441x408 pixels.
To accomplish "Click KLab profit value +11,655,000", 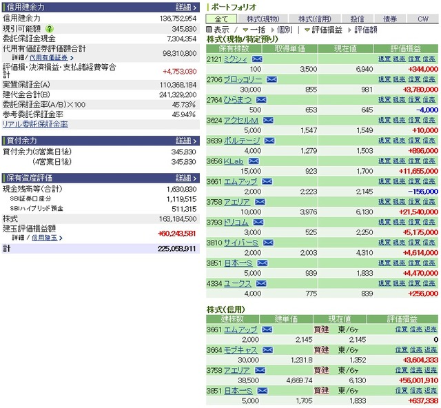I will (418, 171).
